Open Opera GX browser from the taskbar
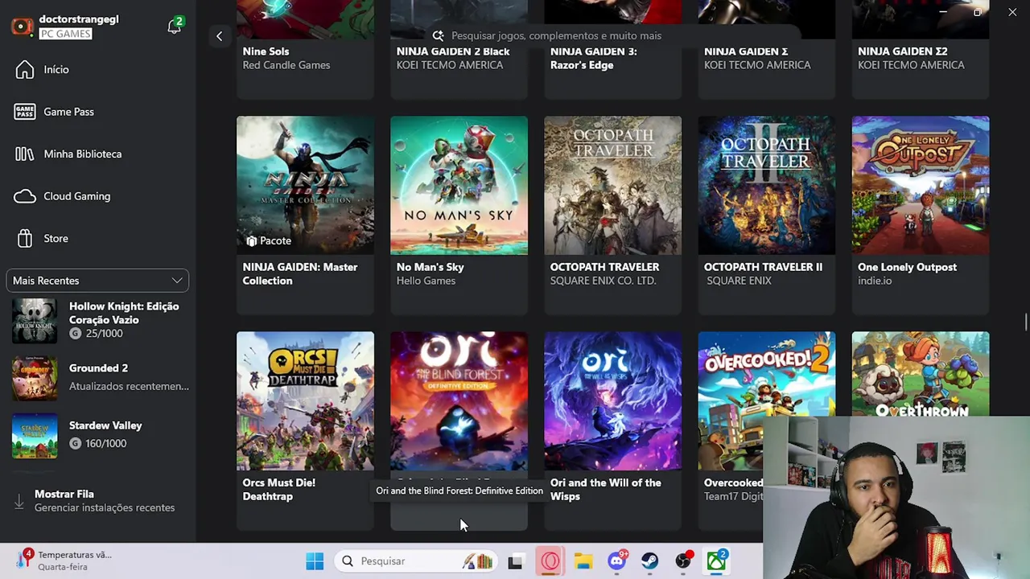1030x579 pixels. pyautogui.click(x=550, y=561)
